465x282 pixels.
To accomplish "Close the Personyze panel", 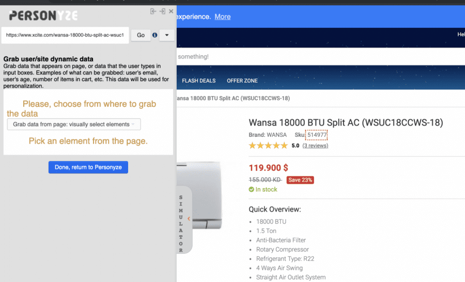I will [x=171, y=11].
